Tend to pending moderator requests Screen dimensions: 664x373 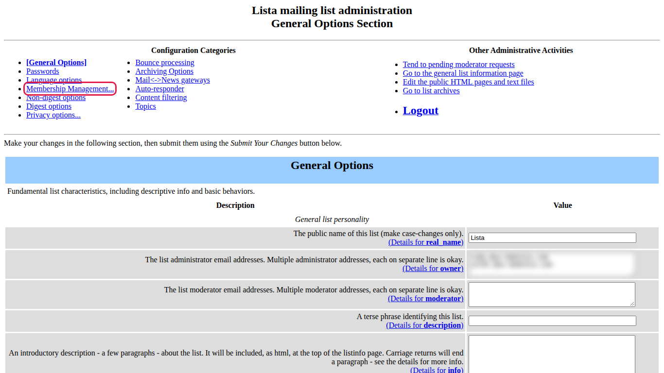pos(459,65)
